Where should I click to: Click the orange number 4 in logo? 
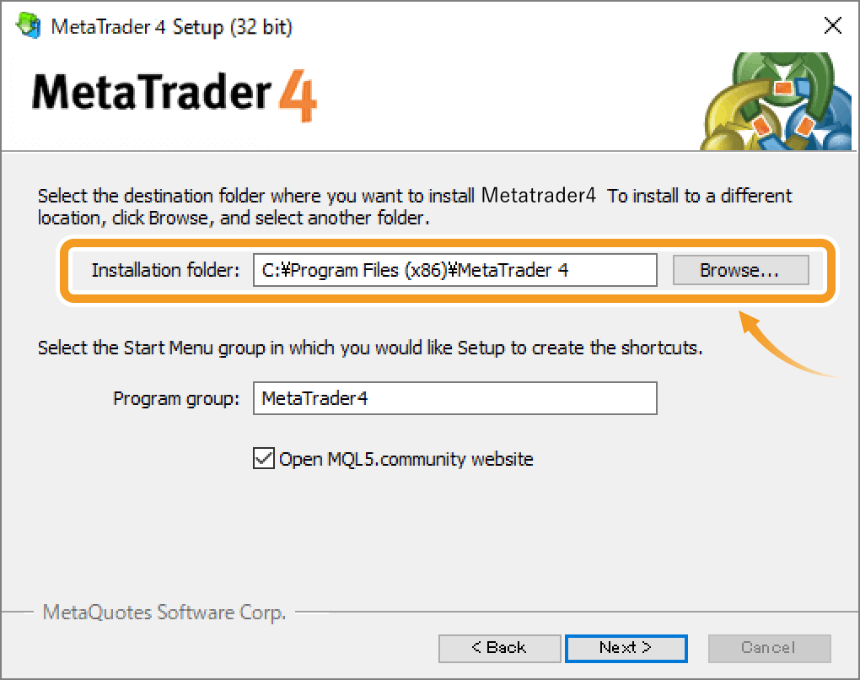tap(298, 95)
